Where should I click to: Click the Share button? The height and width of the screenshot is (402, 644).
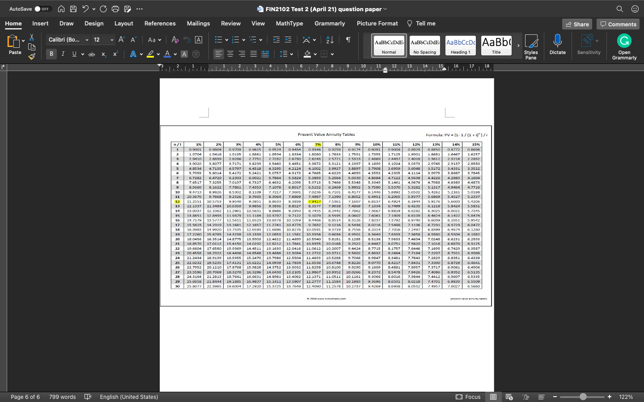[x=577, y=24]
